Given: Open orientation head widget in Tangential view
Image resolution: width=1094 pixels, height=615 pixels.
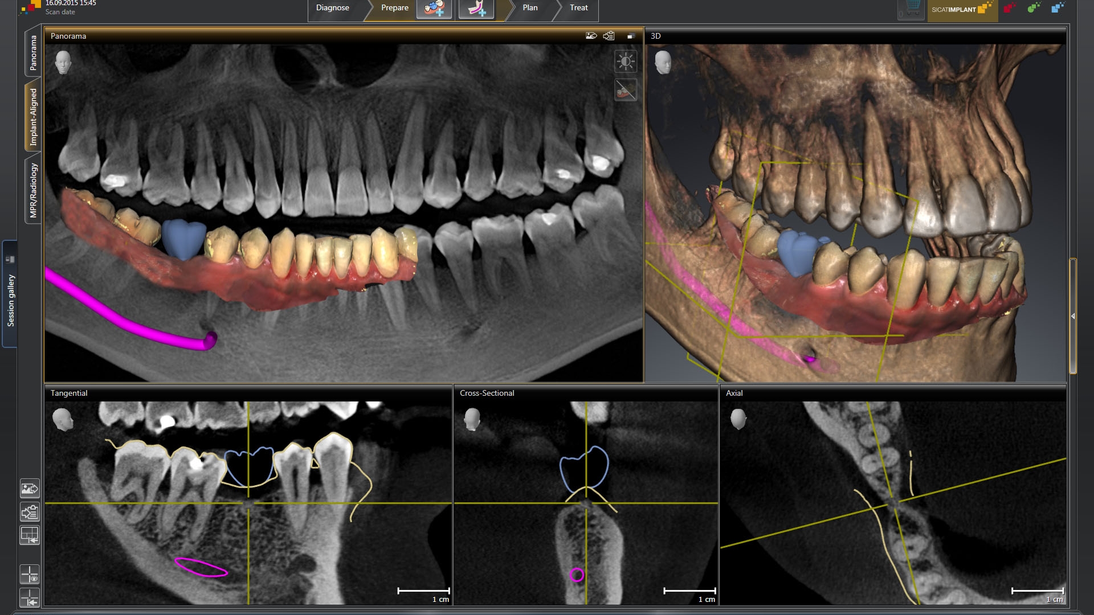Looking at the screenshot, I should pyautogui.click(x=63, y=419).
